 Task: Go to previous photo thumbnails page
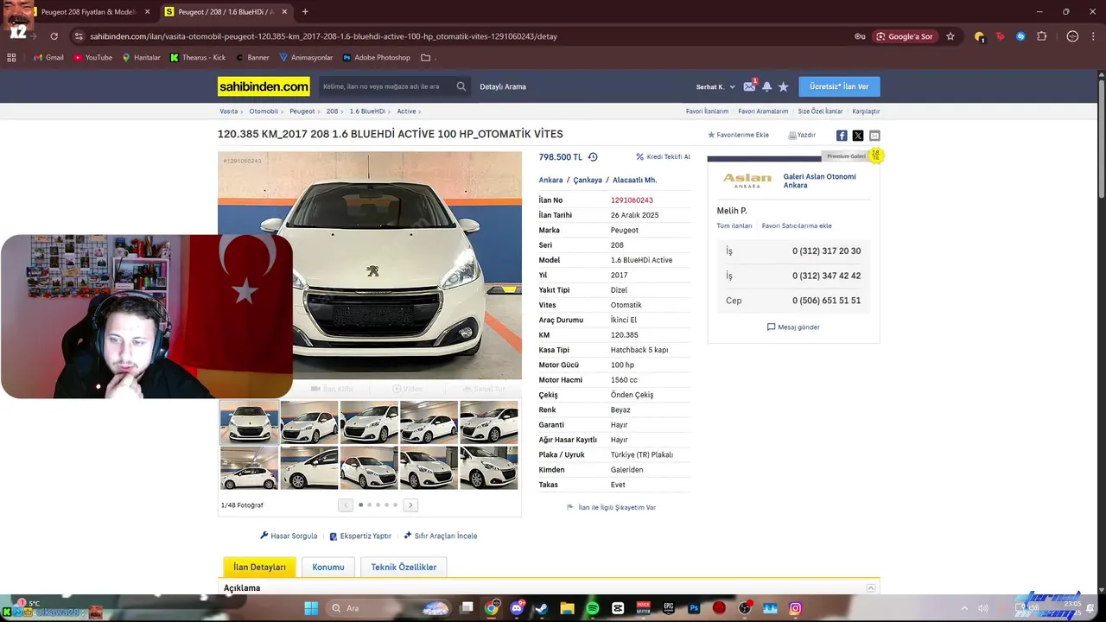click(346, 505)
